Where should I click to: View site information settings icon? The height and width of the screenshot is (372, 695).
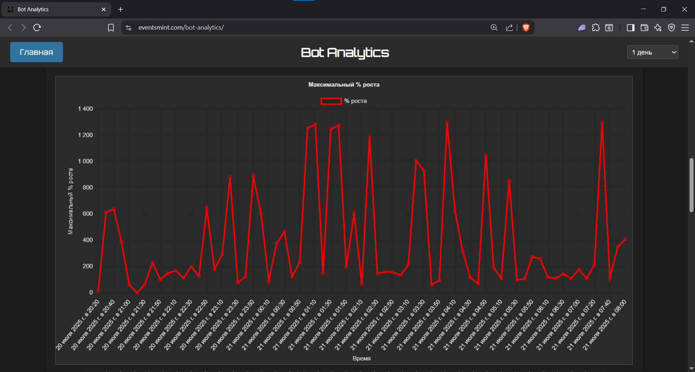129,27
